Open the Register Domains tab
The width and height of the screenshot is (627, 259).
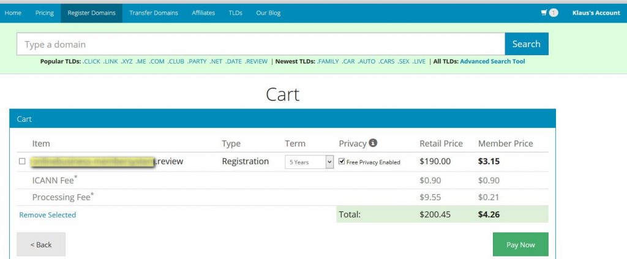click(x=92, y=13)
